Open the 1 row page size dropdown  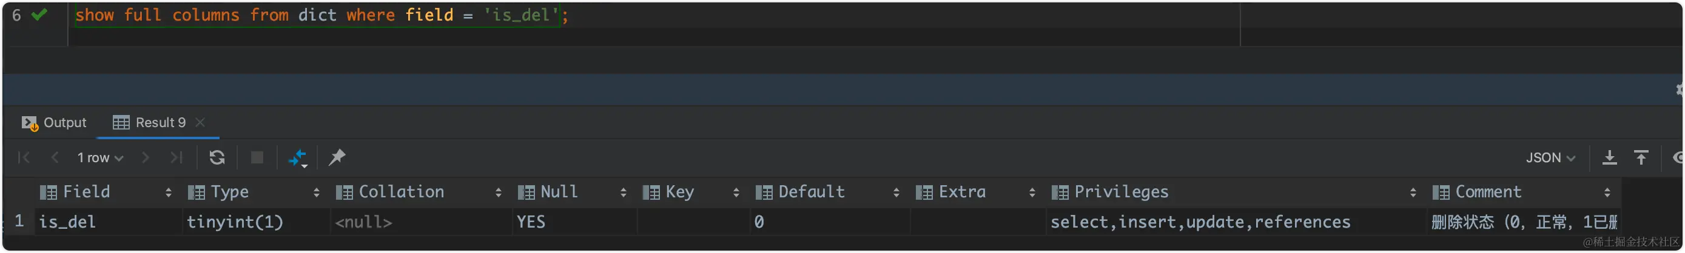99,158
